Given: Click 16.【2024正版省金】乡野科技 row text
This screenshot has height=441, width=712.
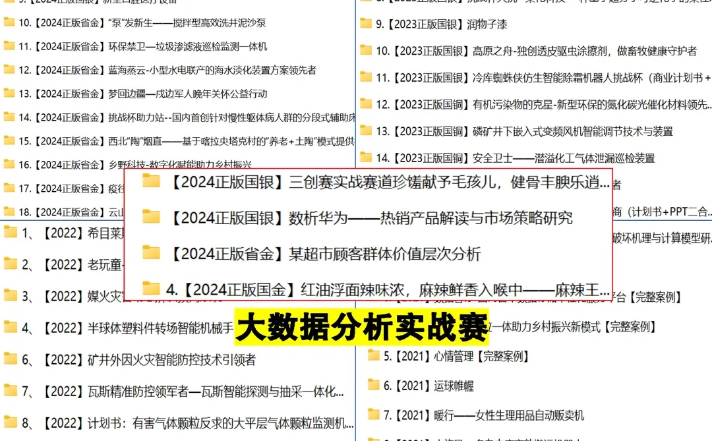Looking at the screenshot, I should point(135,164).
